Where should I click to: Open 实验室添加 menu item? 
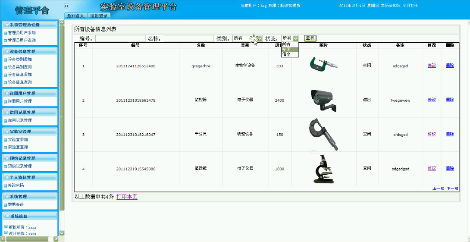pos(18,139)
